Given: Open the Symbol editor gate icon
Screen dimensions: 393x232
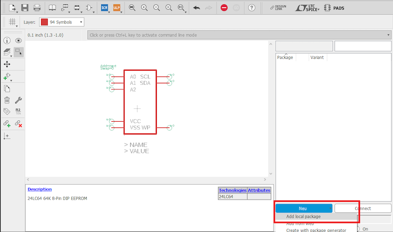Looking at the screenshot, I should pos(89,8).
